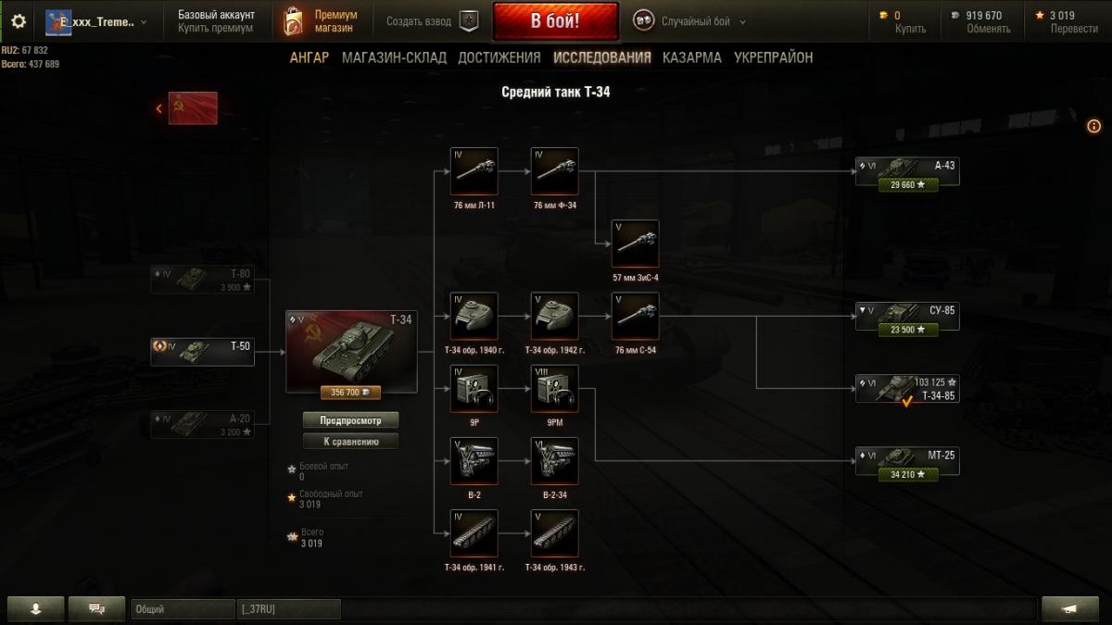1112x625 pixels.
Task: Open the chat channels icon at bottom left
Action: pyautogui.click(x=95, y=608)
